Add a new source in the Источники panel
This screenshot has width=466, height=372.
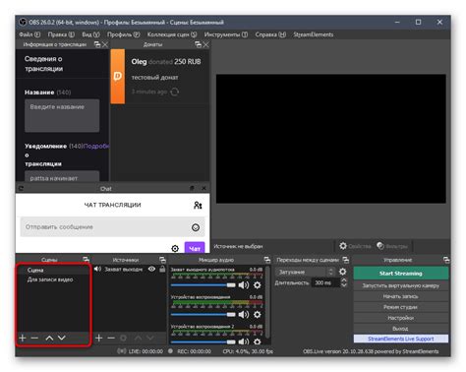tap(98, 338)
